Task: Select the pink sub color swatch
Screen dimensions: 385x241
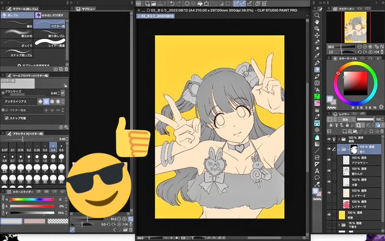Action: 35,221
